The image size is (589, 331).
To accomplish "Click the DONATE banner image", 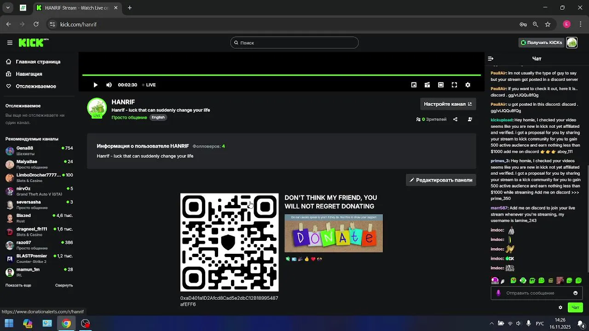I will [x=334, y=233].
